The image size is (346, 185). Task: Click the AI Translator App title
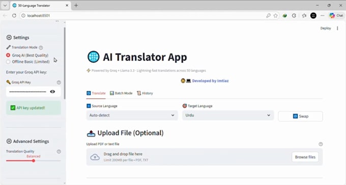tap(137, 57)
